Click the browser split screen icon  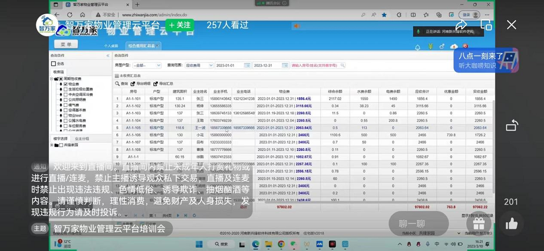413,15
